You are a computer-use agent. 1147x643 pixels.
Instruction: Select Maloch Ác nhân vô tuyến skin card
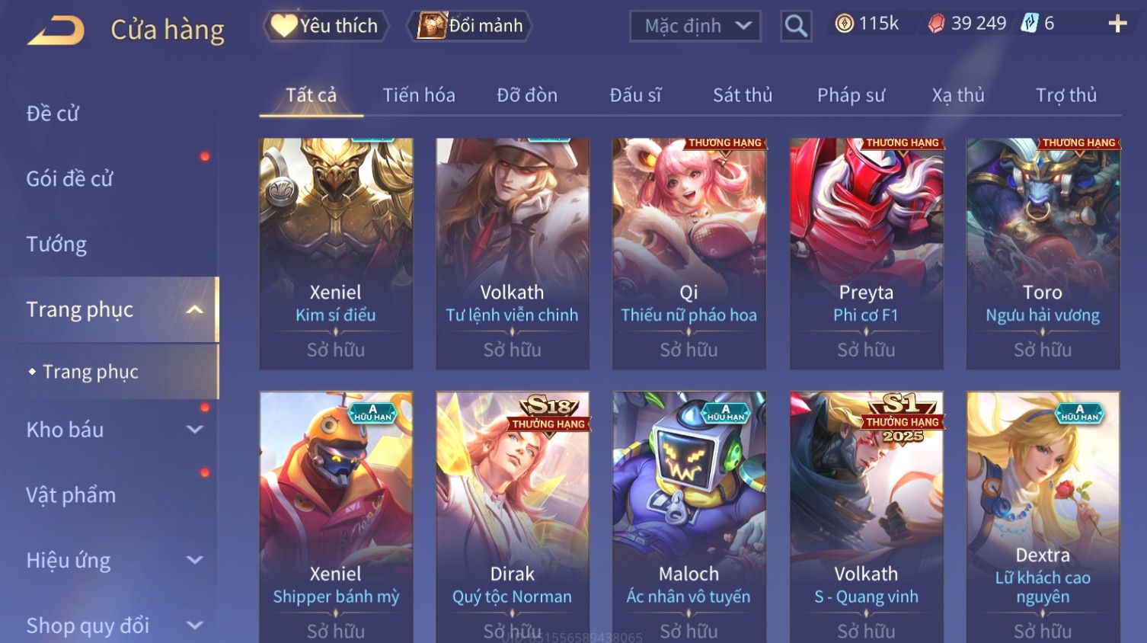point(689,517)
